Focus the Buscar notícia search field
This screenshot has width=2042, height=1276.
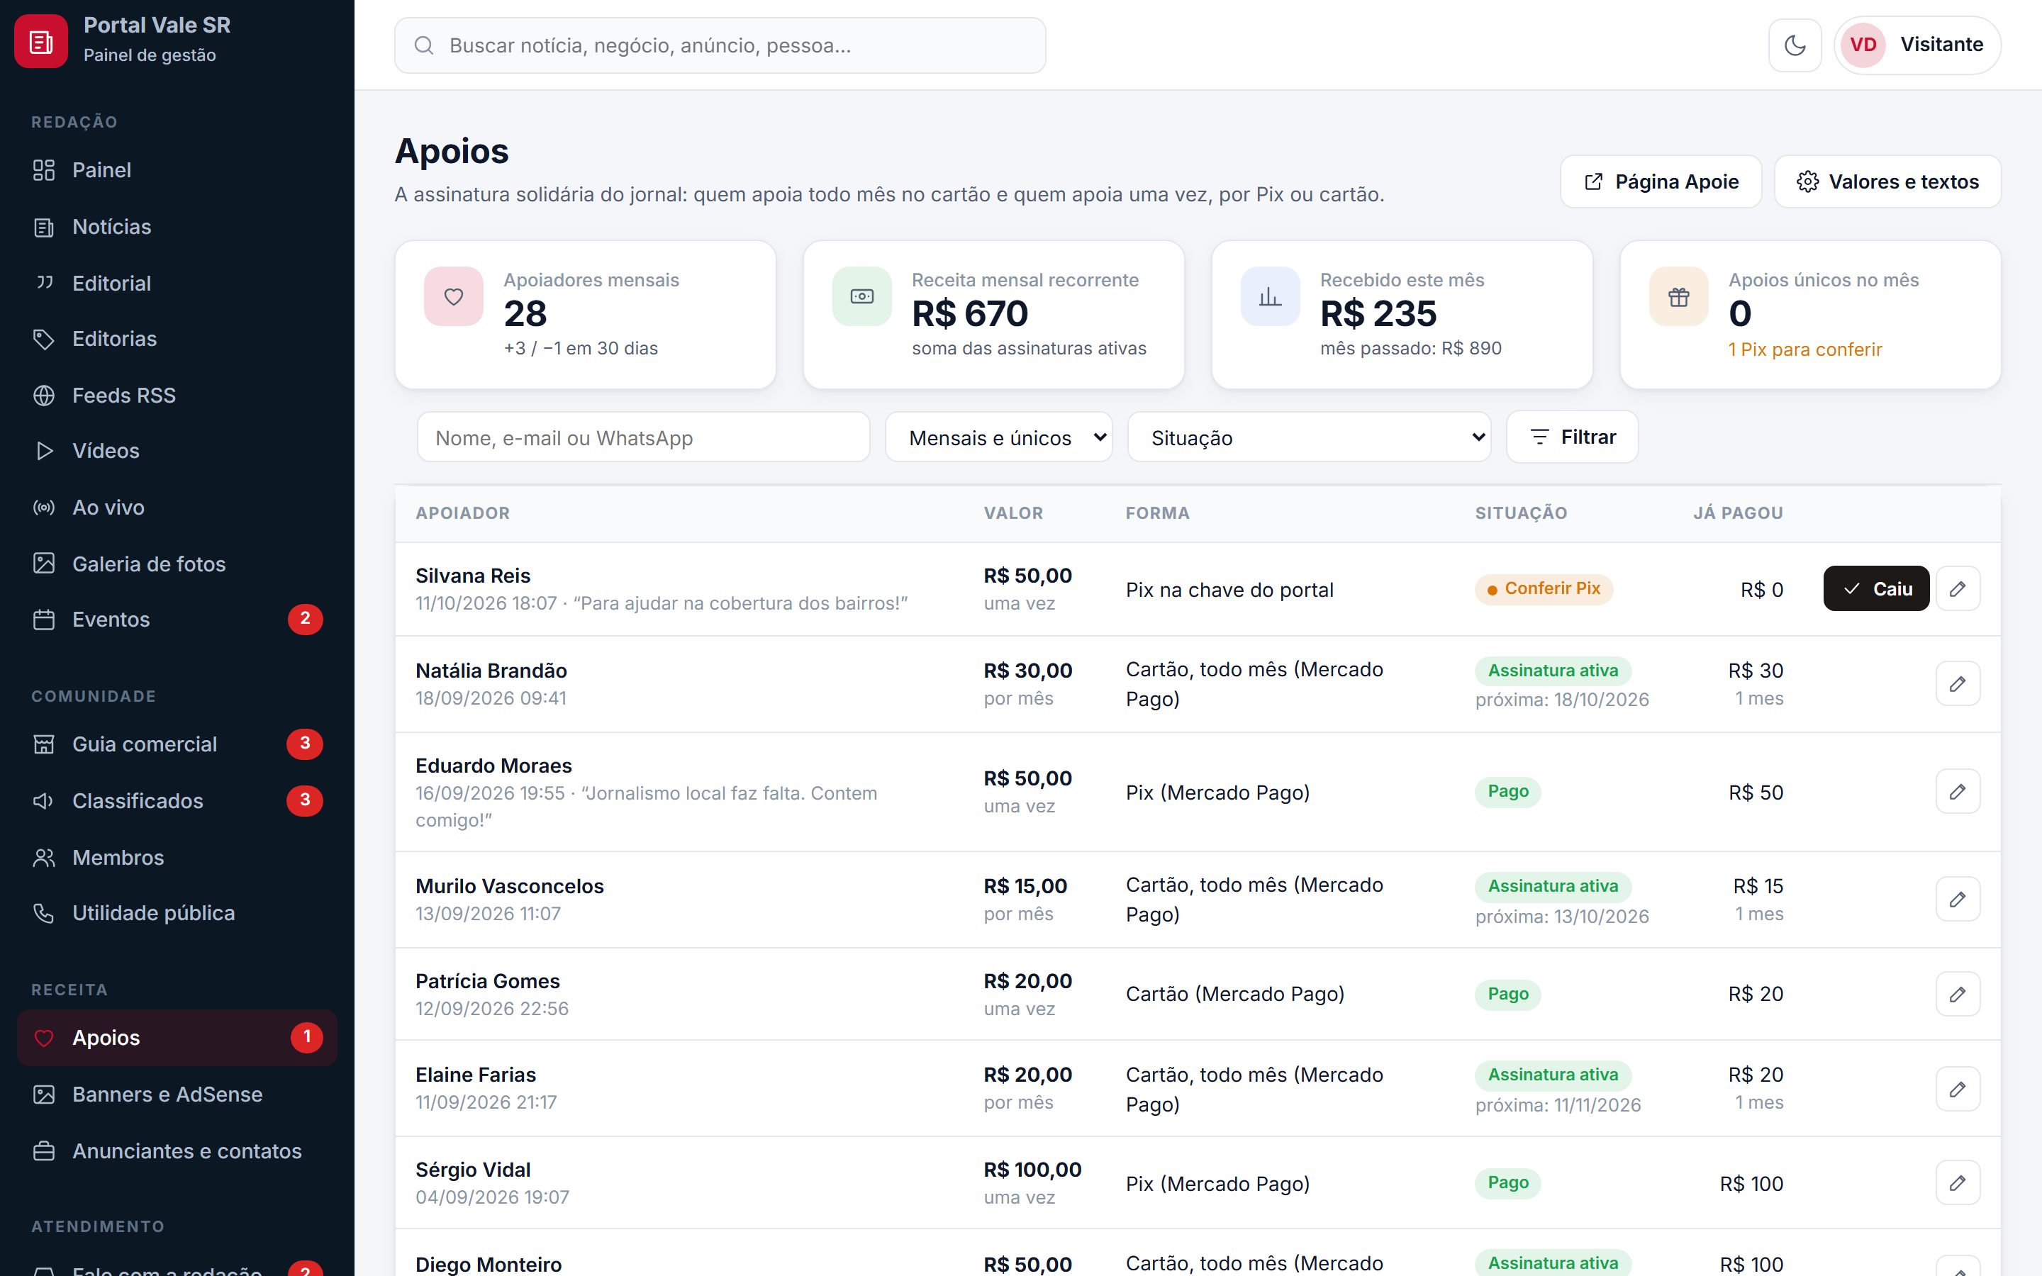(x=720, y=45)
